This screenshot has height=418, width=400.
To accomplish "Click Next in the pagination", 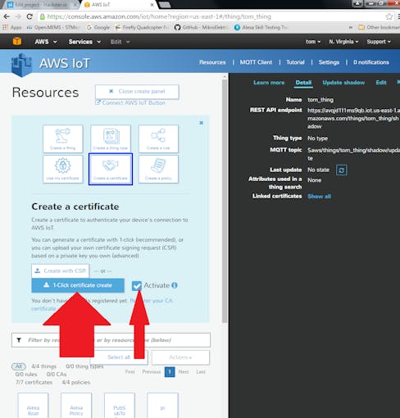I will click(x=184, y=372).
